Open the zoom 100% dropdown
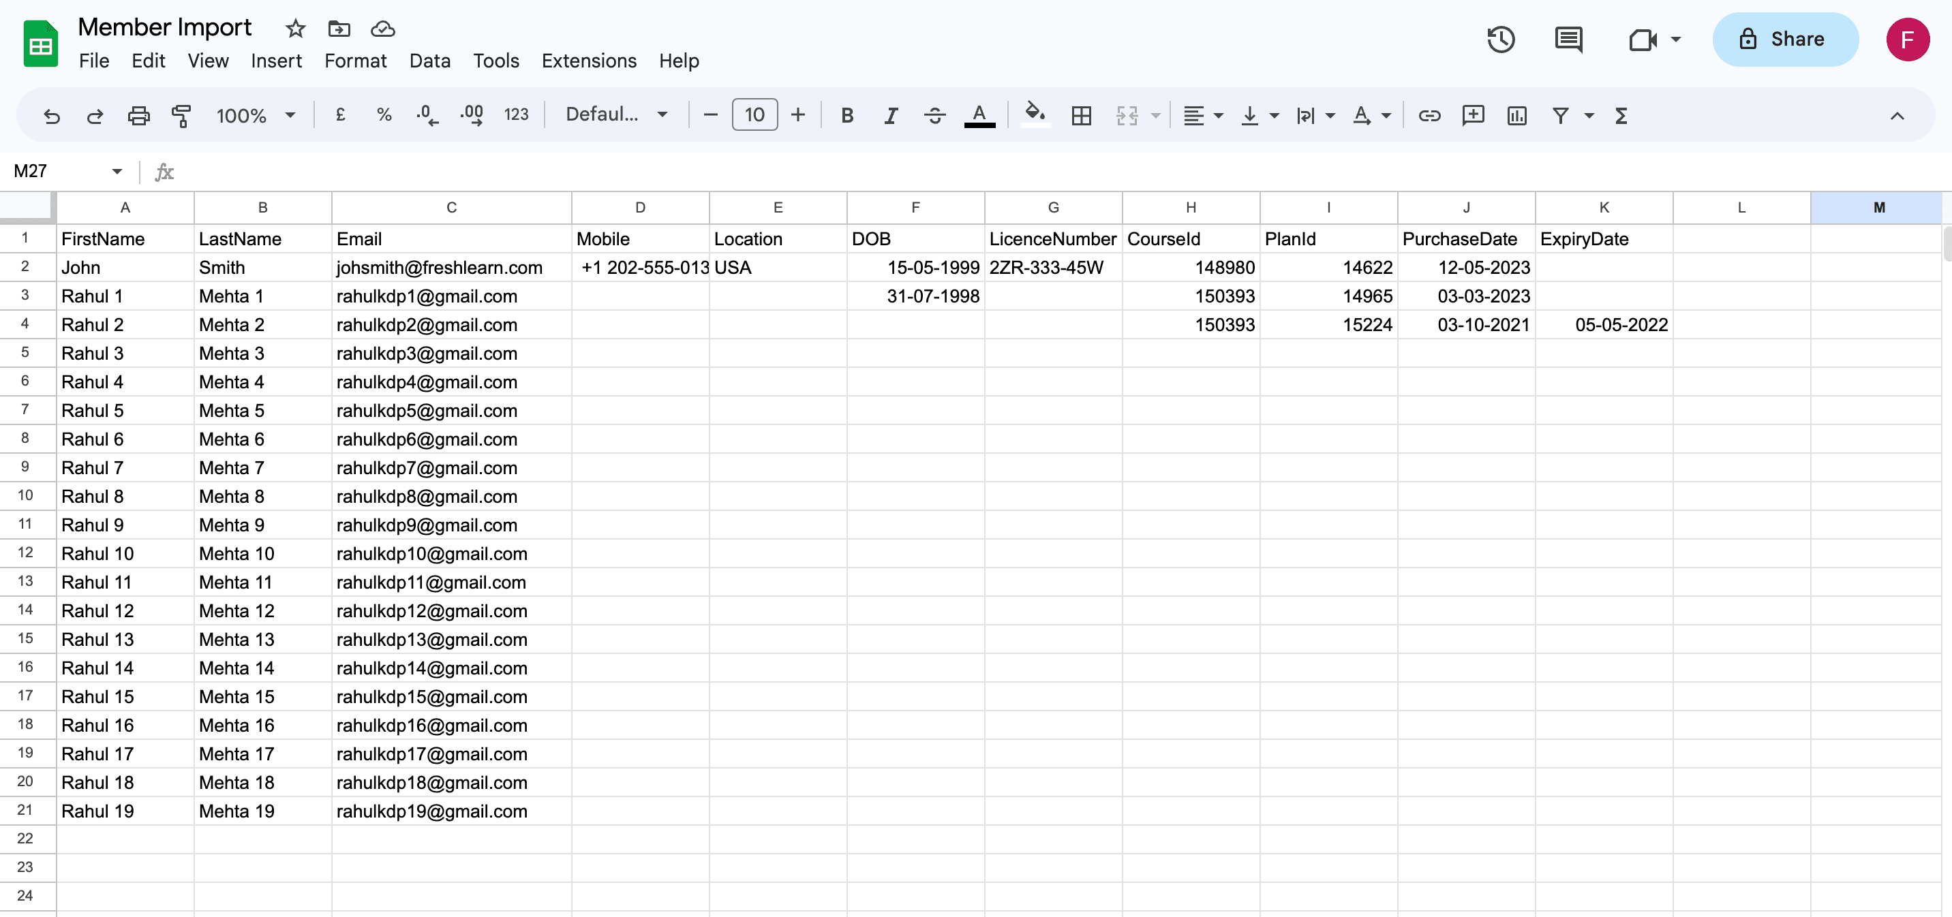Screen dimensions: 1952x917 256,115
